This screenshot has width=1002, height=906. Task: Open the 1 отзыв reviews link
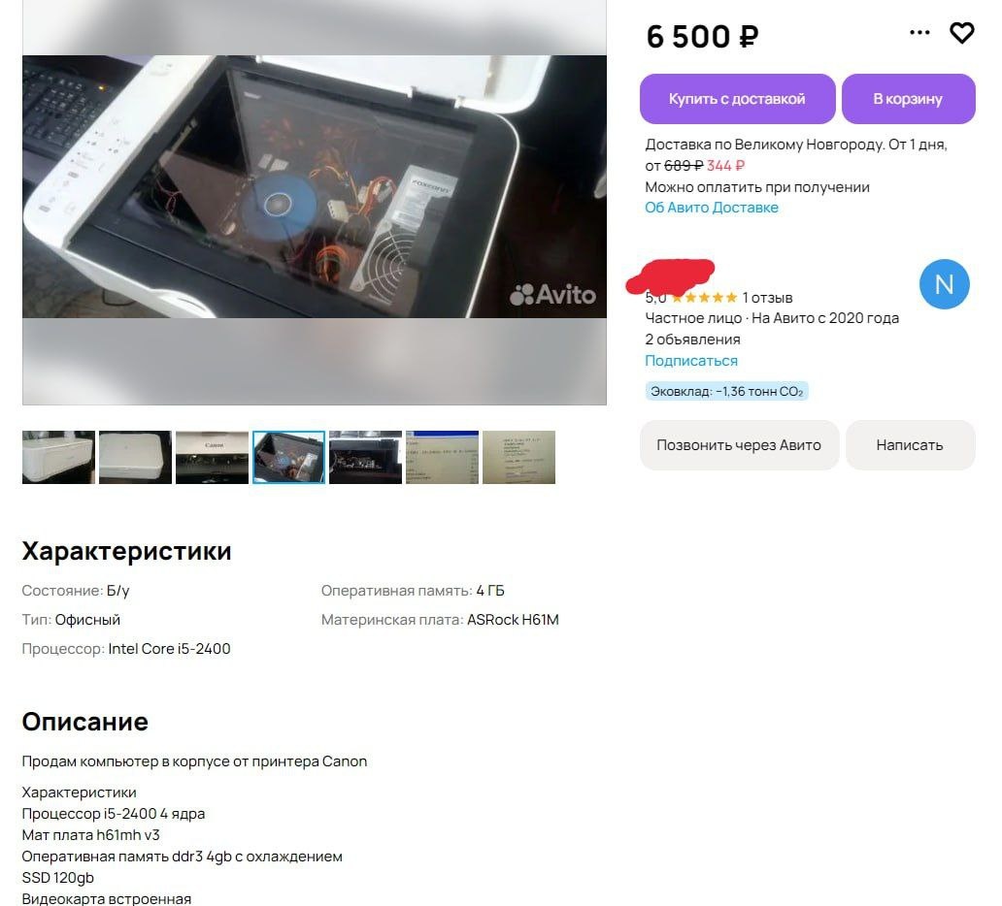tap(767, 298)
